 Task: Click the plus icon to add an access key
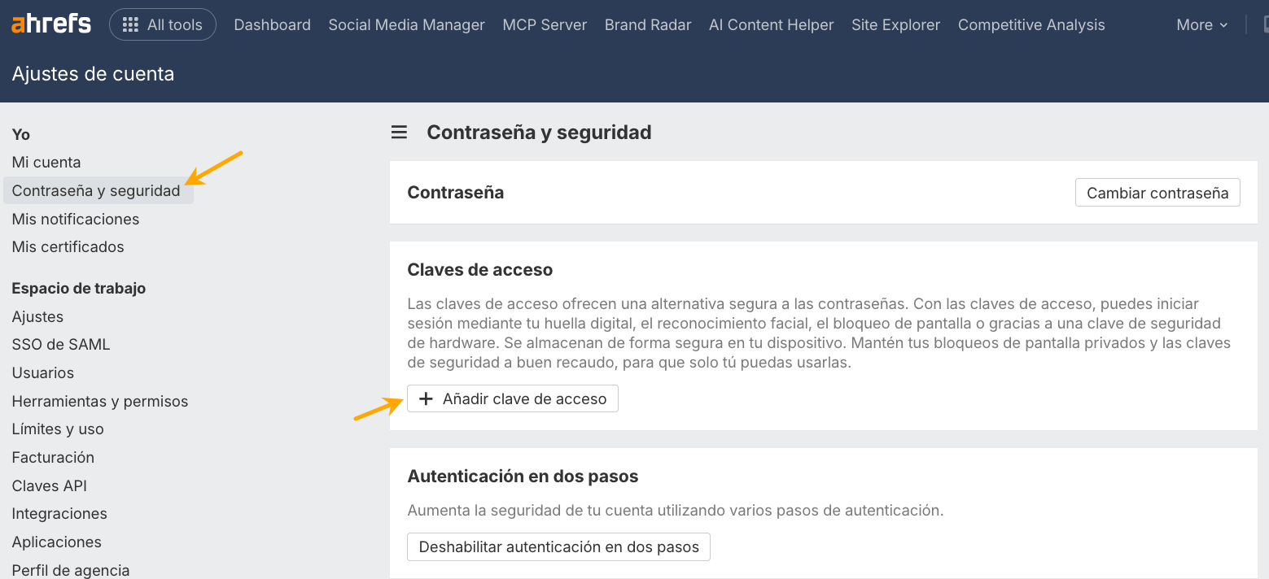pyautogui.click(x=427, y=398)
